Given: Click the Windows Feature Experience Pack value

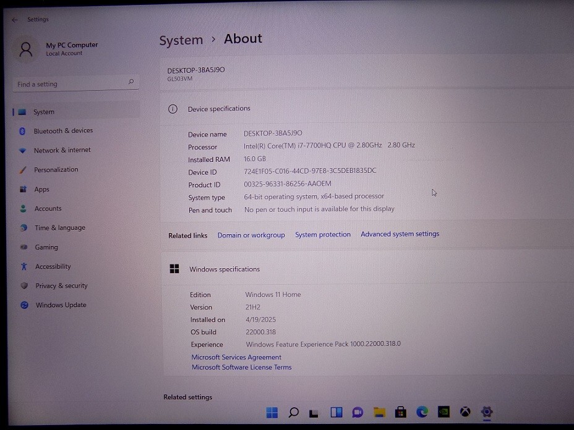Looking at the screenshot, I should 323,344.
